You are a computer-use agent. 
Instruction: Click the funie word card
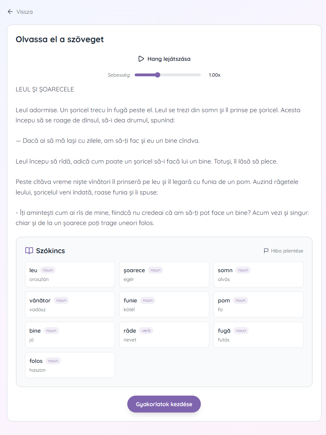coord(164,305)
